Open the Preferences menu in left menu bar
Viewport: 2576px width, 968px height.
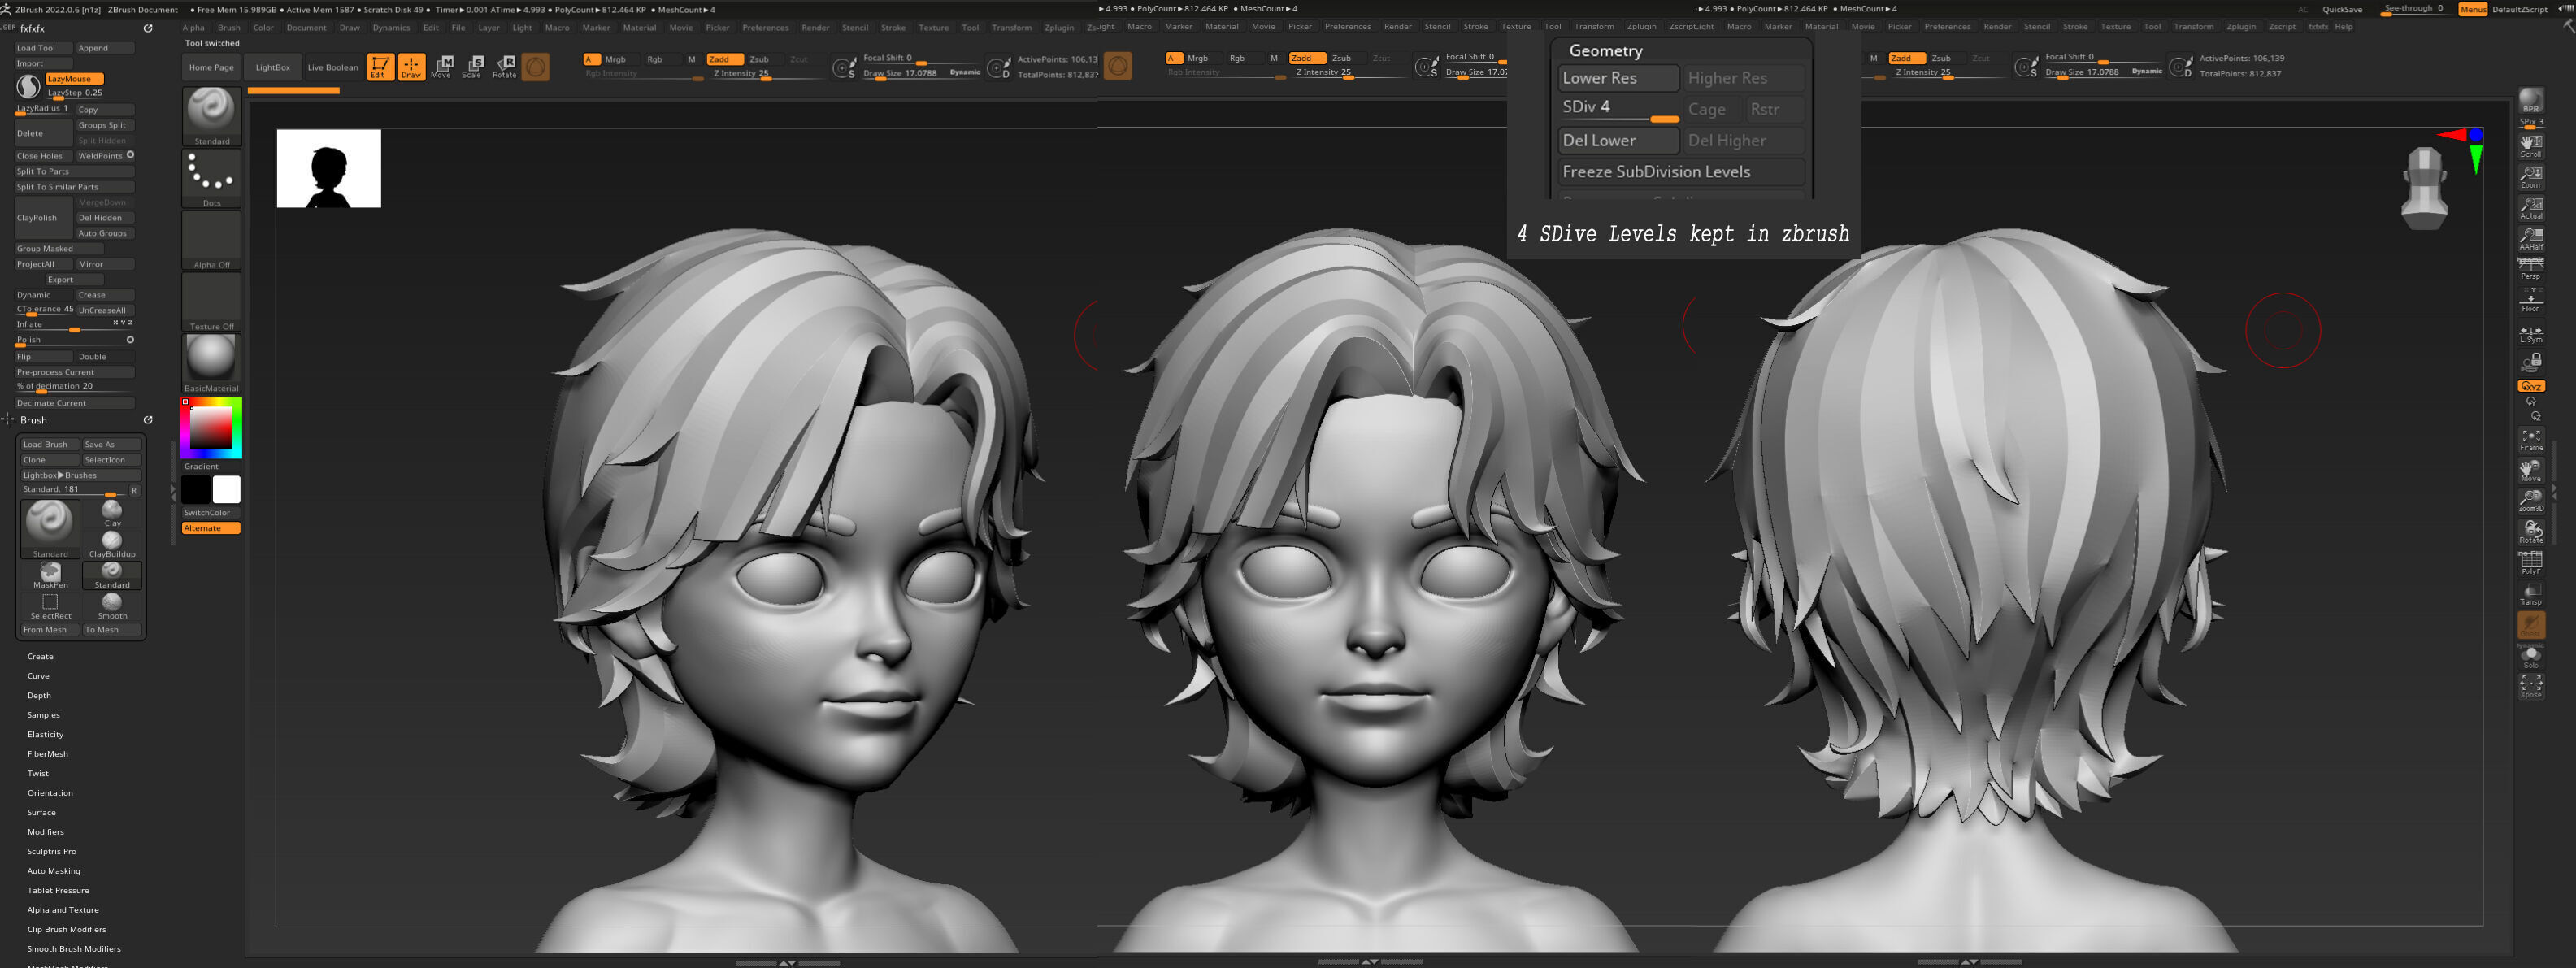(x=765, y=28)
